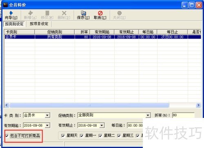Click the 会员特价 window title icon

point(5,5)
